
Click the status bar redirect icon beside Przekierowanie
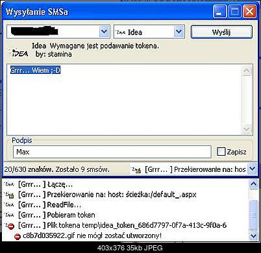point(136,170)
